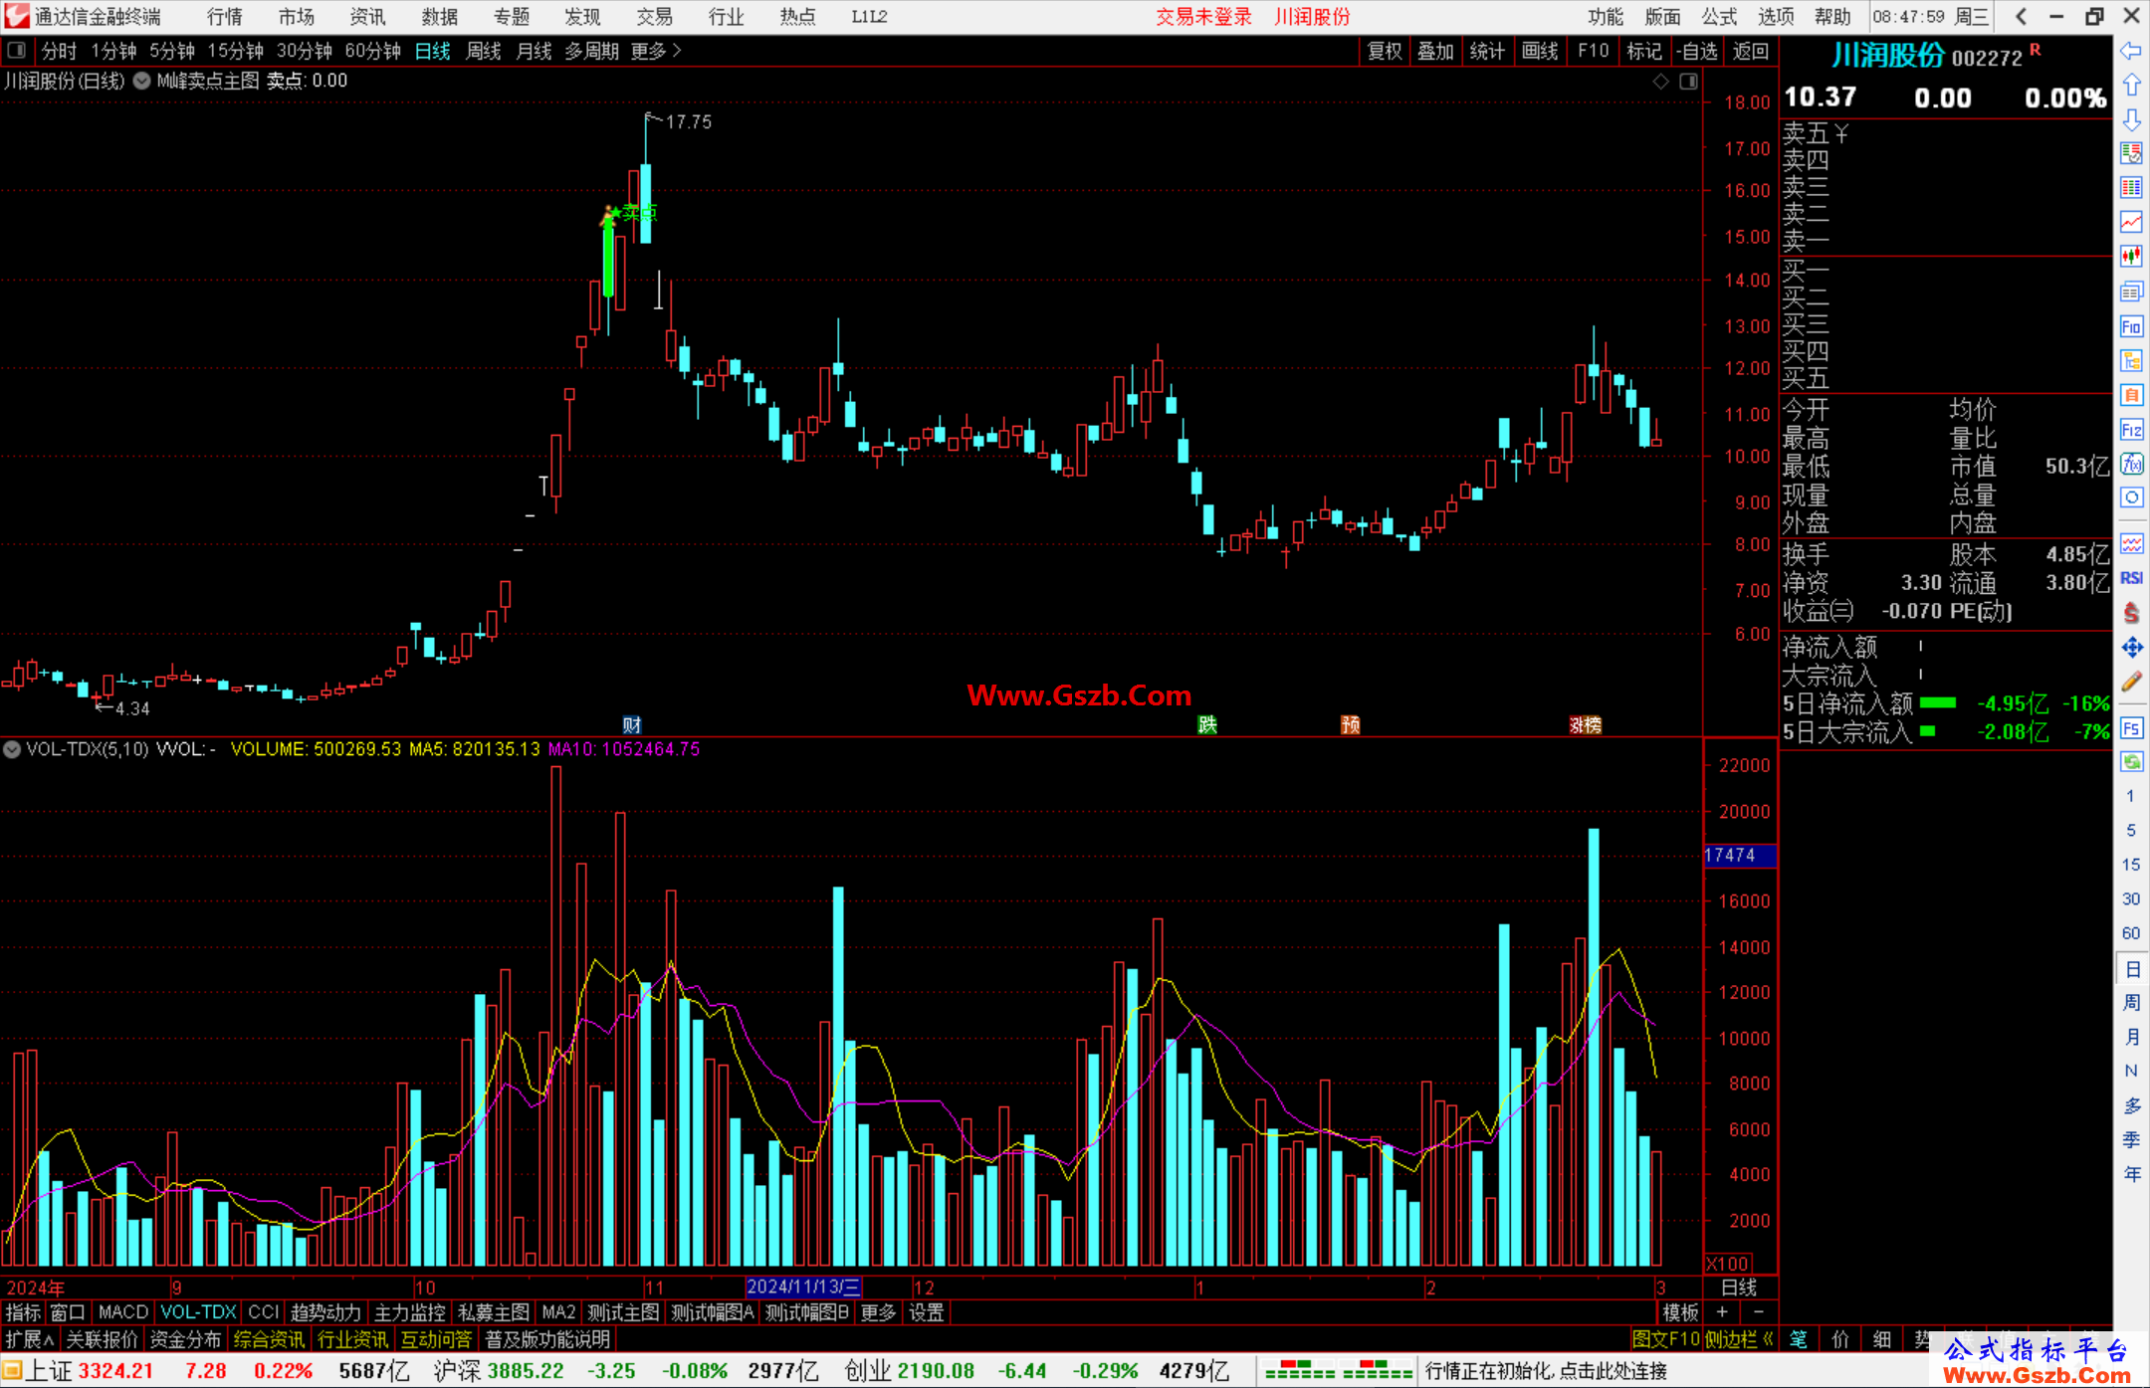Open the candlestick K-line chart icon
This screenshot has width=2150, height=1388.
point(2131,257)
